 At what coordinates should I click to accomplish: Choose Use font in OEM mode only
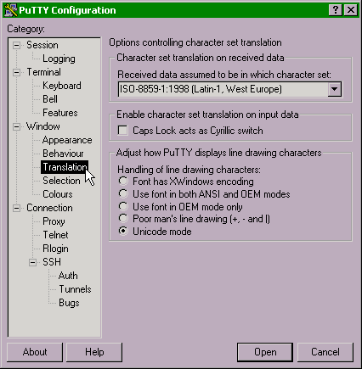[x=123, y=206]
